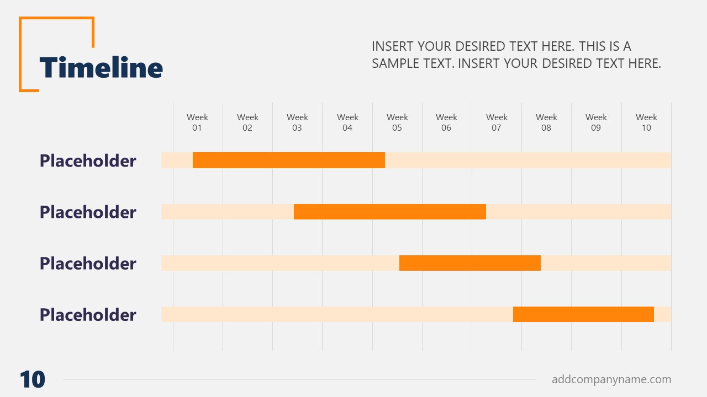The width and height of the screenshot is (707, 397).
Task: Open the addcompanyname.com footer link
Action: point(611,379)
